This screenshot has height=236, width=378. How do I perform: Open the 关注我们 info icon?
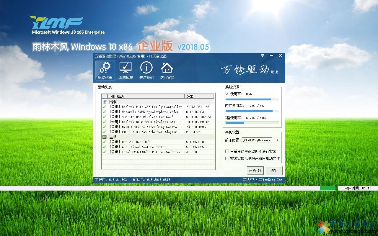[x=146, y=71]
